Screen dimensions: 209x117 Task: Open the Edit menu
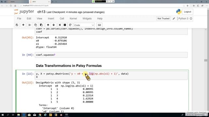(x=29, y=19)
